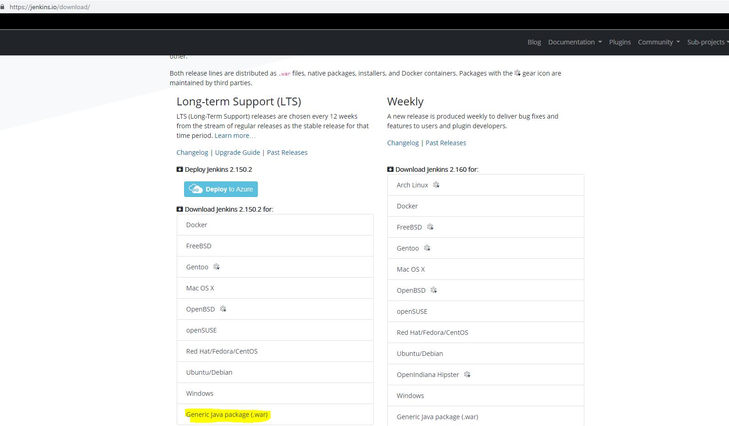Click the gear icon beside LTS OpenBSD
Viewport: 729px width, 426px height.
[x=223, y=309]
